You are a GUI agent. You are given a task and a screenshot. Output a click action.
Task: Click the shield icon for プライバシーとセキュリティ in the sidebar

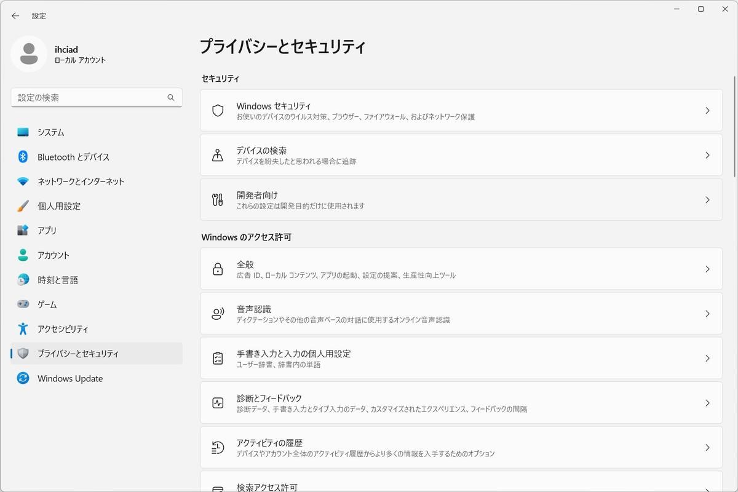(23, 354)
